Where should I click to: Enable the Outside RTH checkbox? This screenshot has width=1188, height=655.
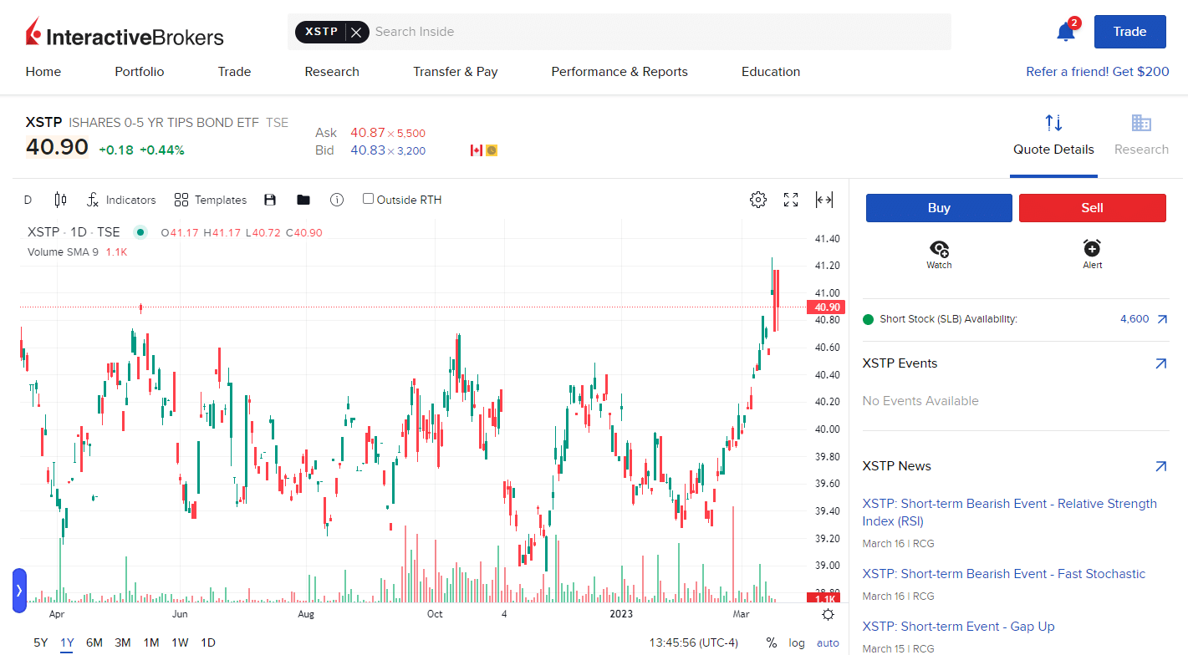point(368,199)
